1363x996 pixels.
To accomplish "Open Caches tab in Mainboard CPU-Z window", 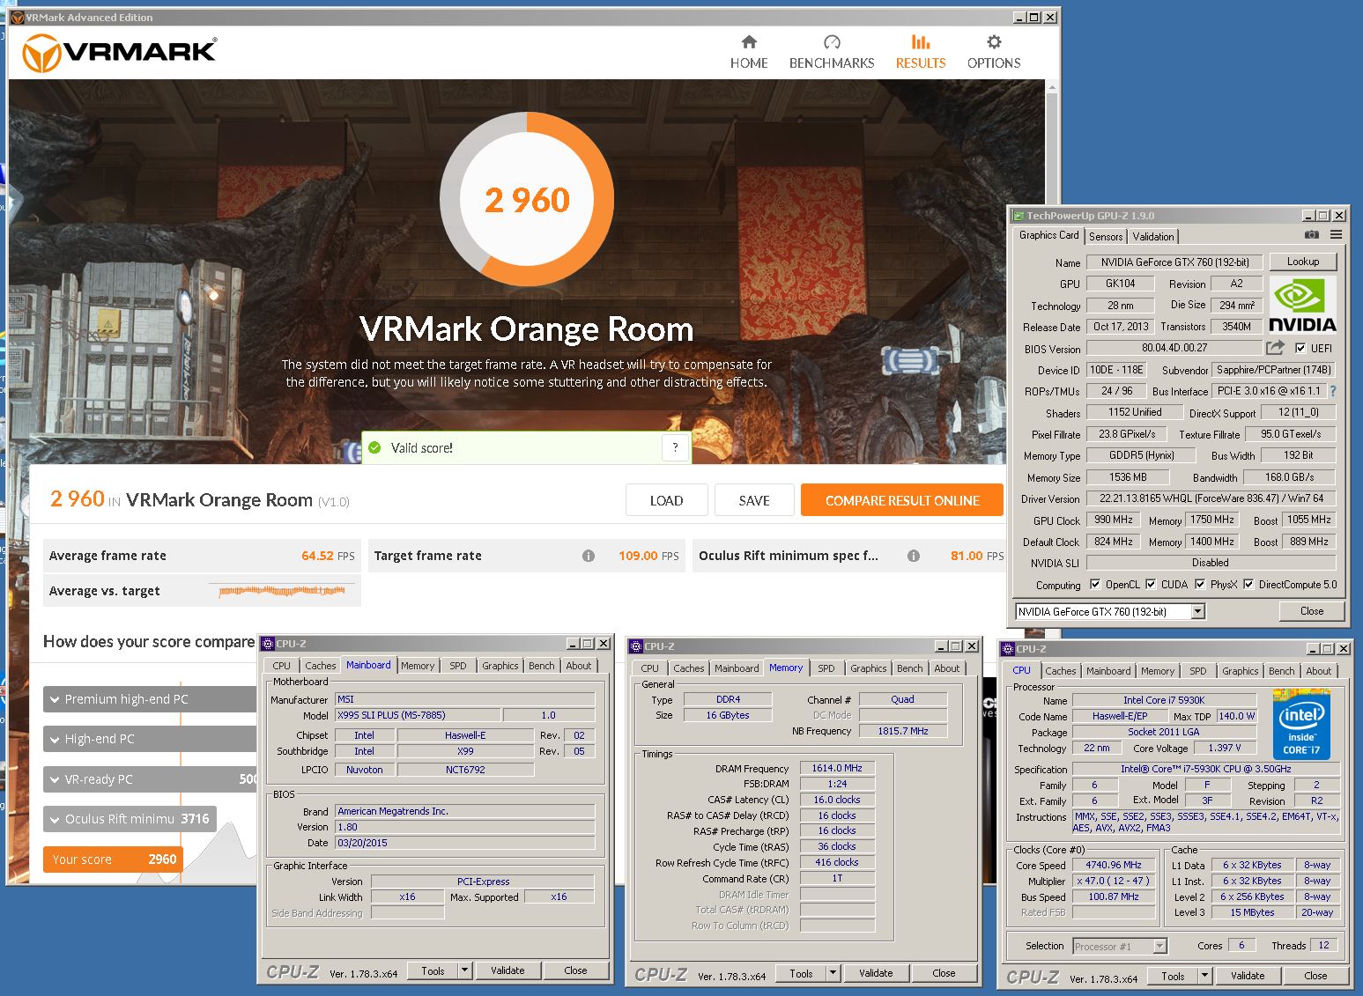I will [x=321, y=666].
